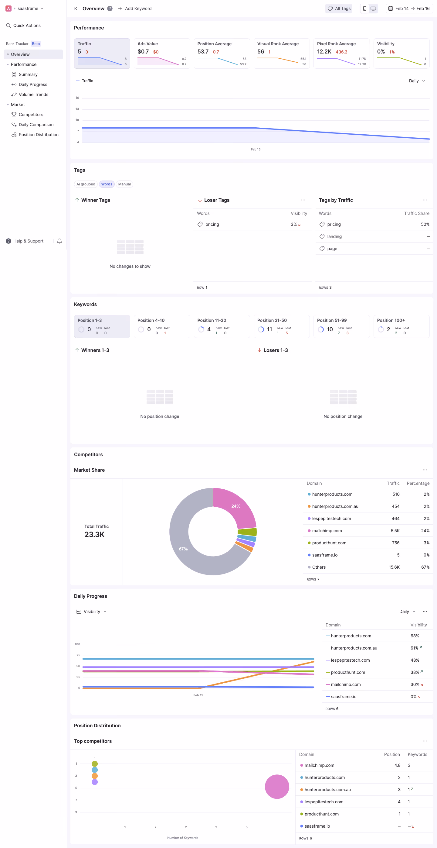The height and width of the screenshot is (848, 437).
Task: Click the pricing tag in Loser Tags
Action: [x=212, y=224]
